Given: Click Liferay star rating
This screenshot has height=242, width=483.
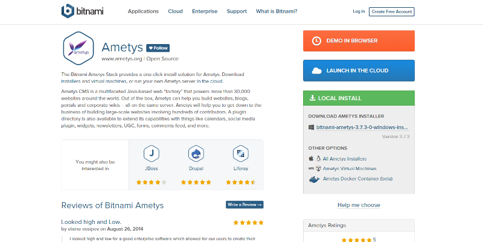Looking at the screenshot, I should tap(240, 182).
